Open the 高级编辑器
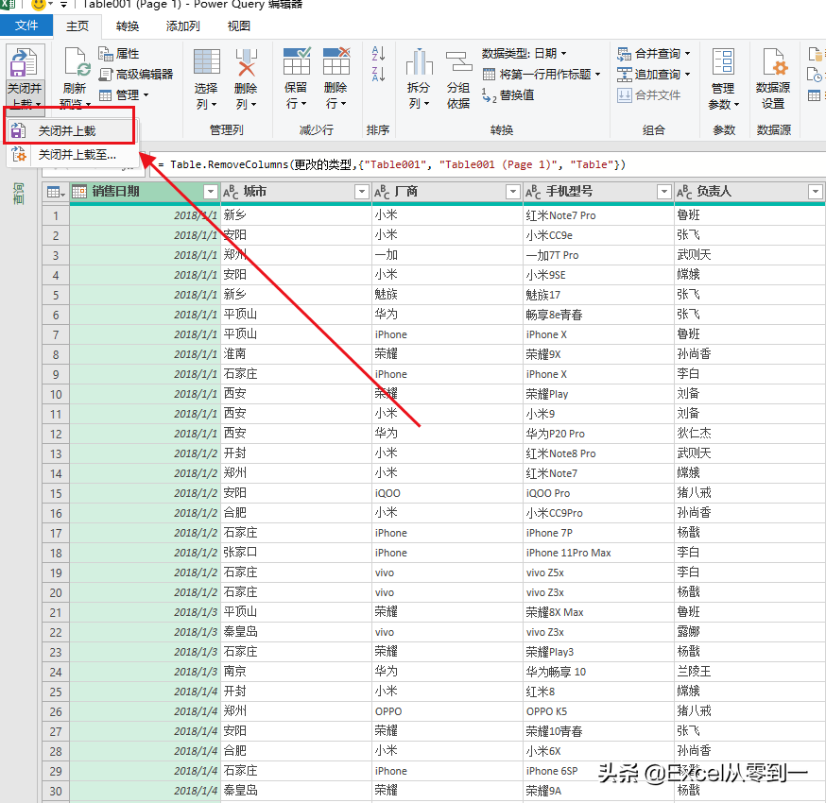The width and height of the screenshot is (826, 803). click(x=136, y=75)
